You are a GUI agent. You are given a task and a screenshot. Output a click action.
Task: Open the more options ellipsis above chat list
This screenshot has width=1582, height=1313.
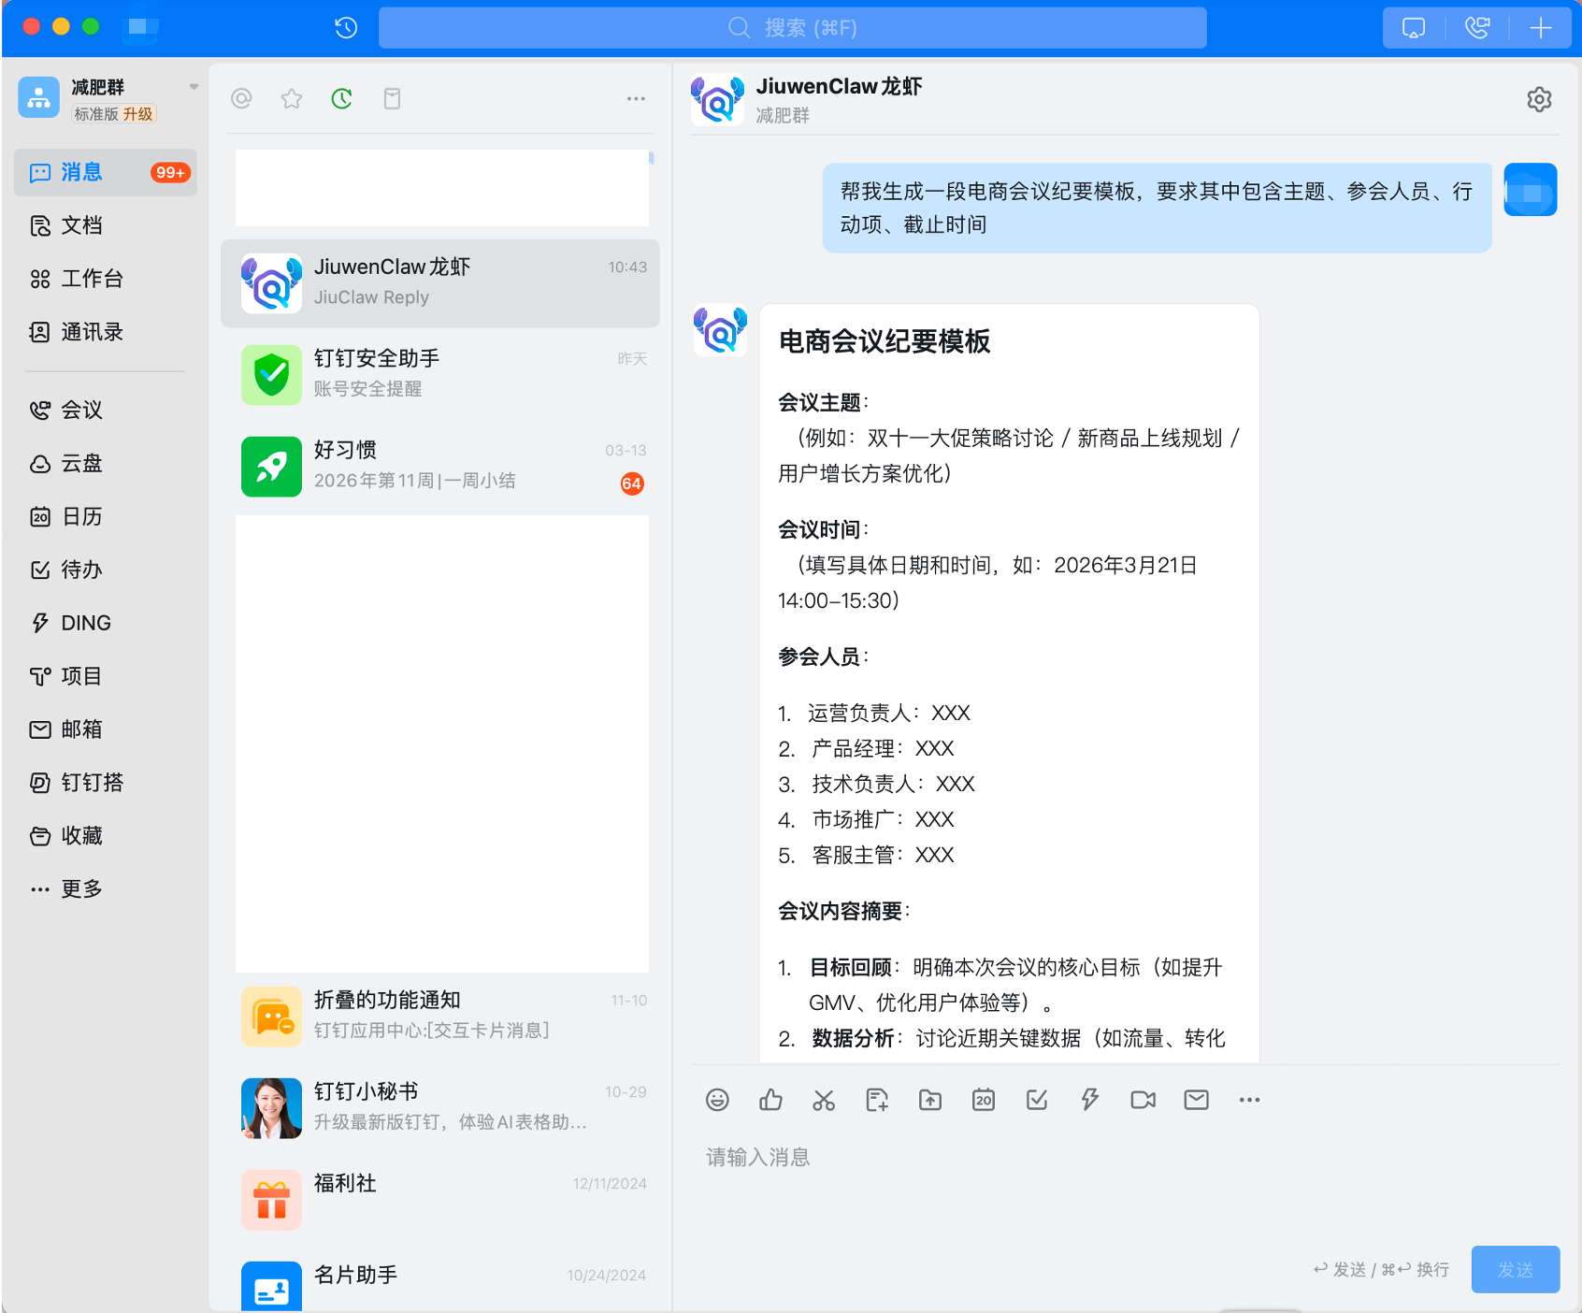click(x=636, y=97)
